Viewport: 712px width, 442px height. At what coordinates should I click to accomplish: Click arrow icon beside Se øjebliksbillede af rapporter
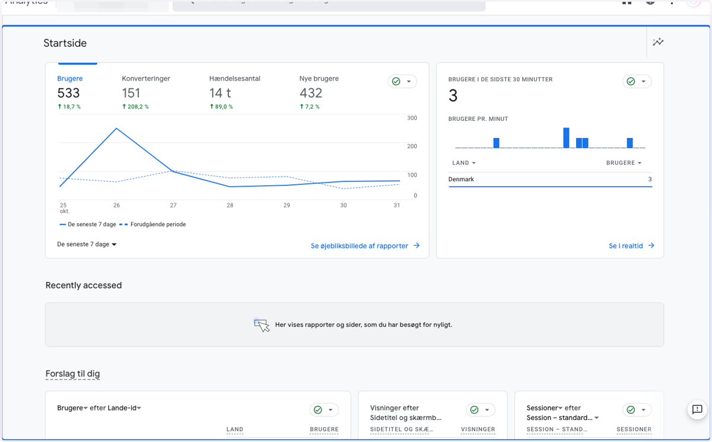pos(417,245)
